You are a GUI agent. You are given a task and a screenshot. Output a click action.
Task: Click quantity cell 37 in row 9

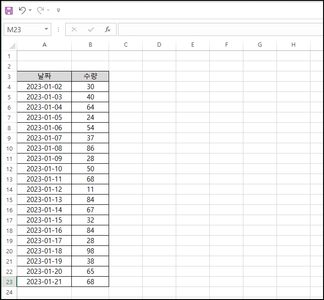coord(90,138)
